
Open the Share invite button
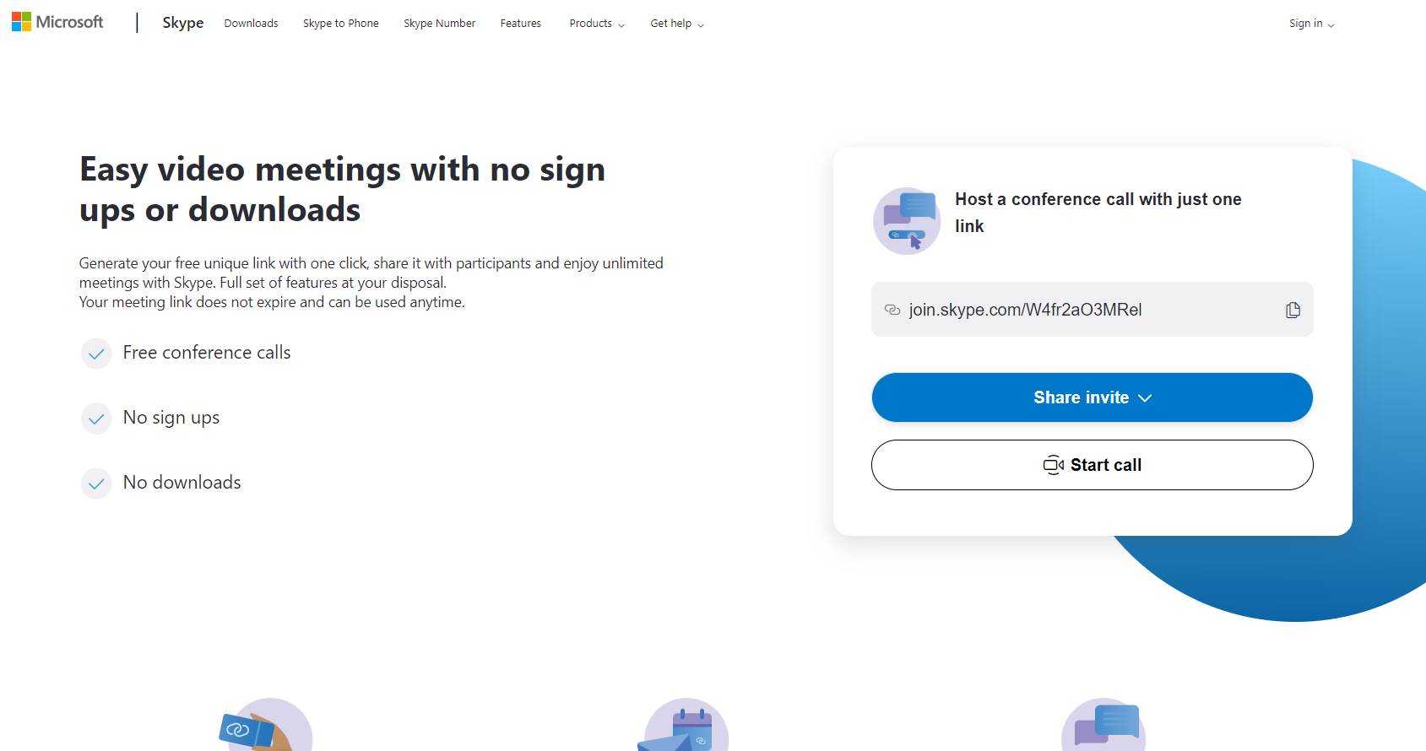(x=1093, y=397)
